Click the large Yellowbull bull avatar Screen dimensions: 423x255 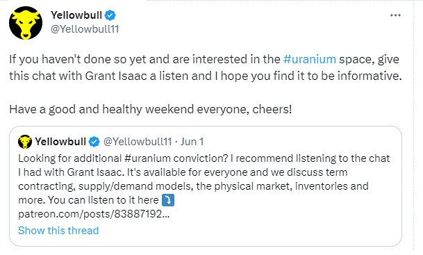[26, 23]
